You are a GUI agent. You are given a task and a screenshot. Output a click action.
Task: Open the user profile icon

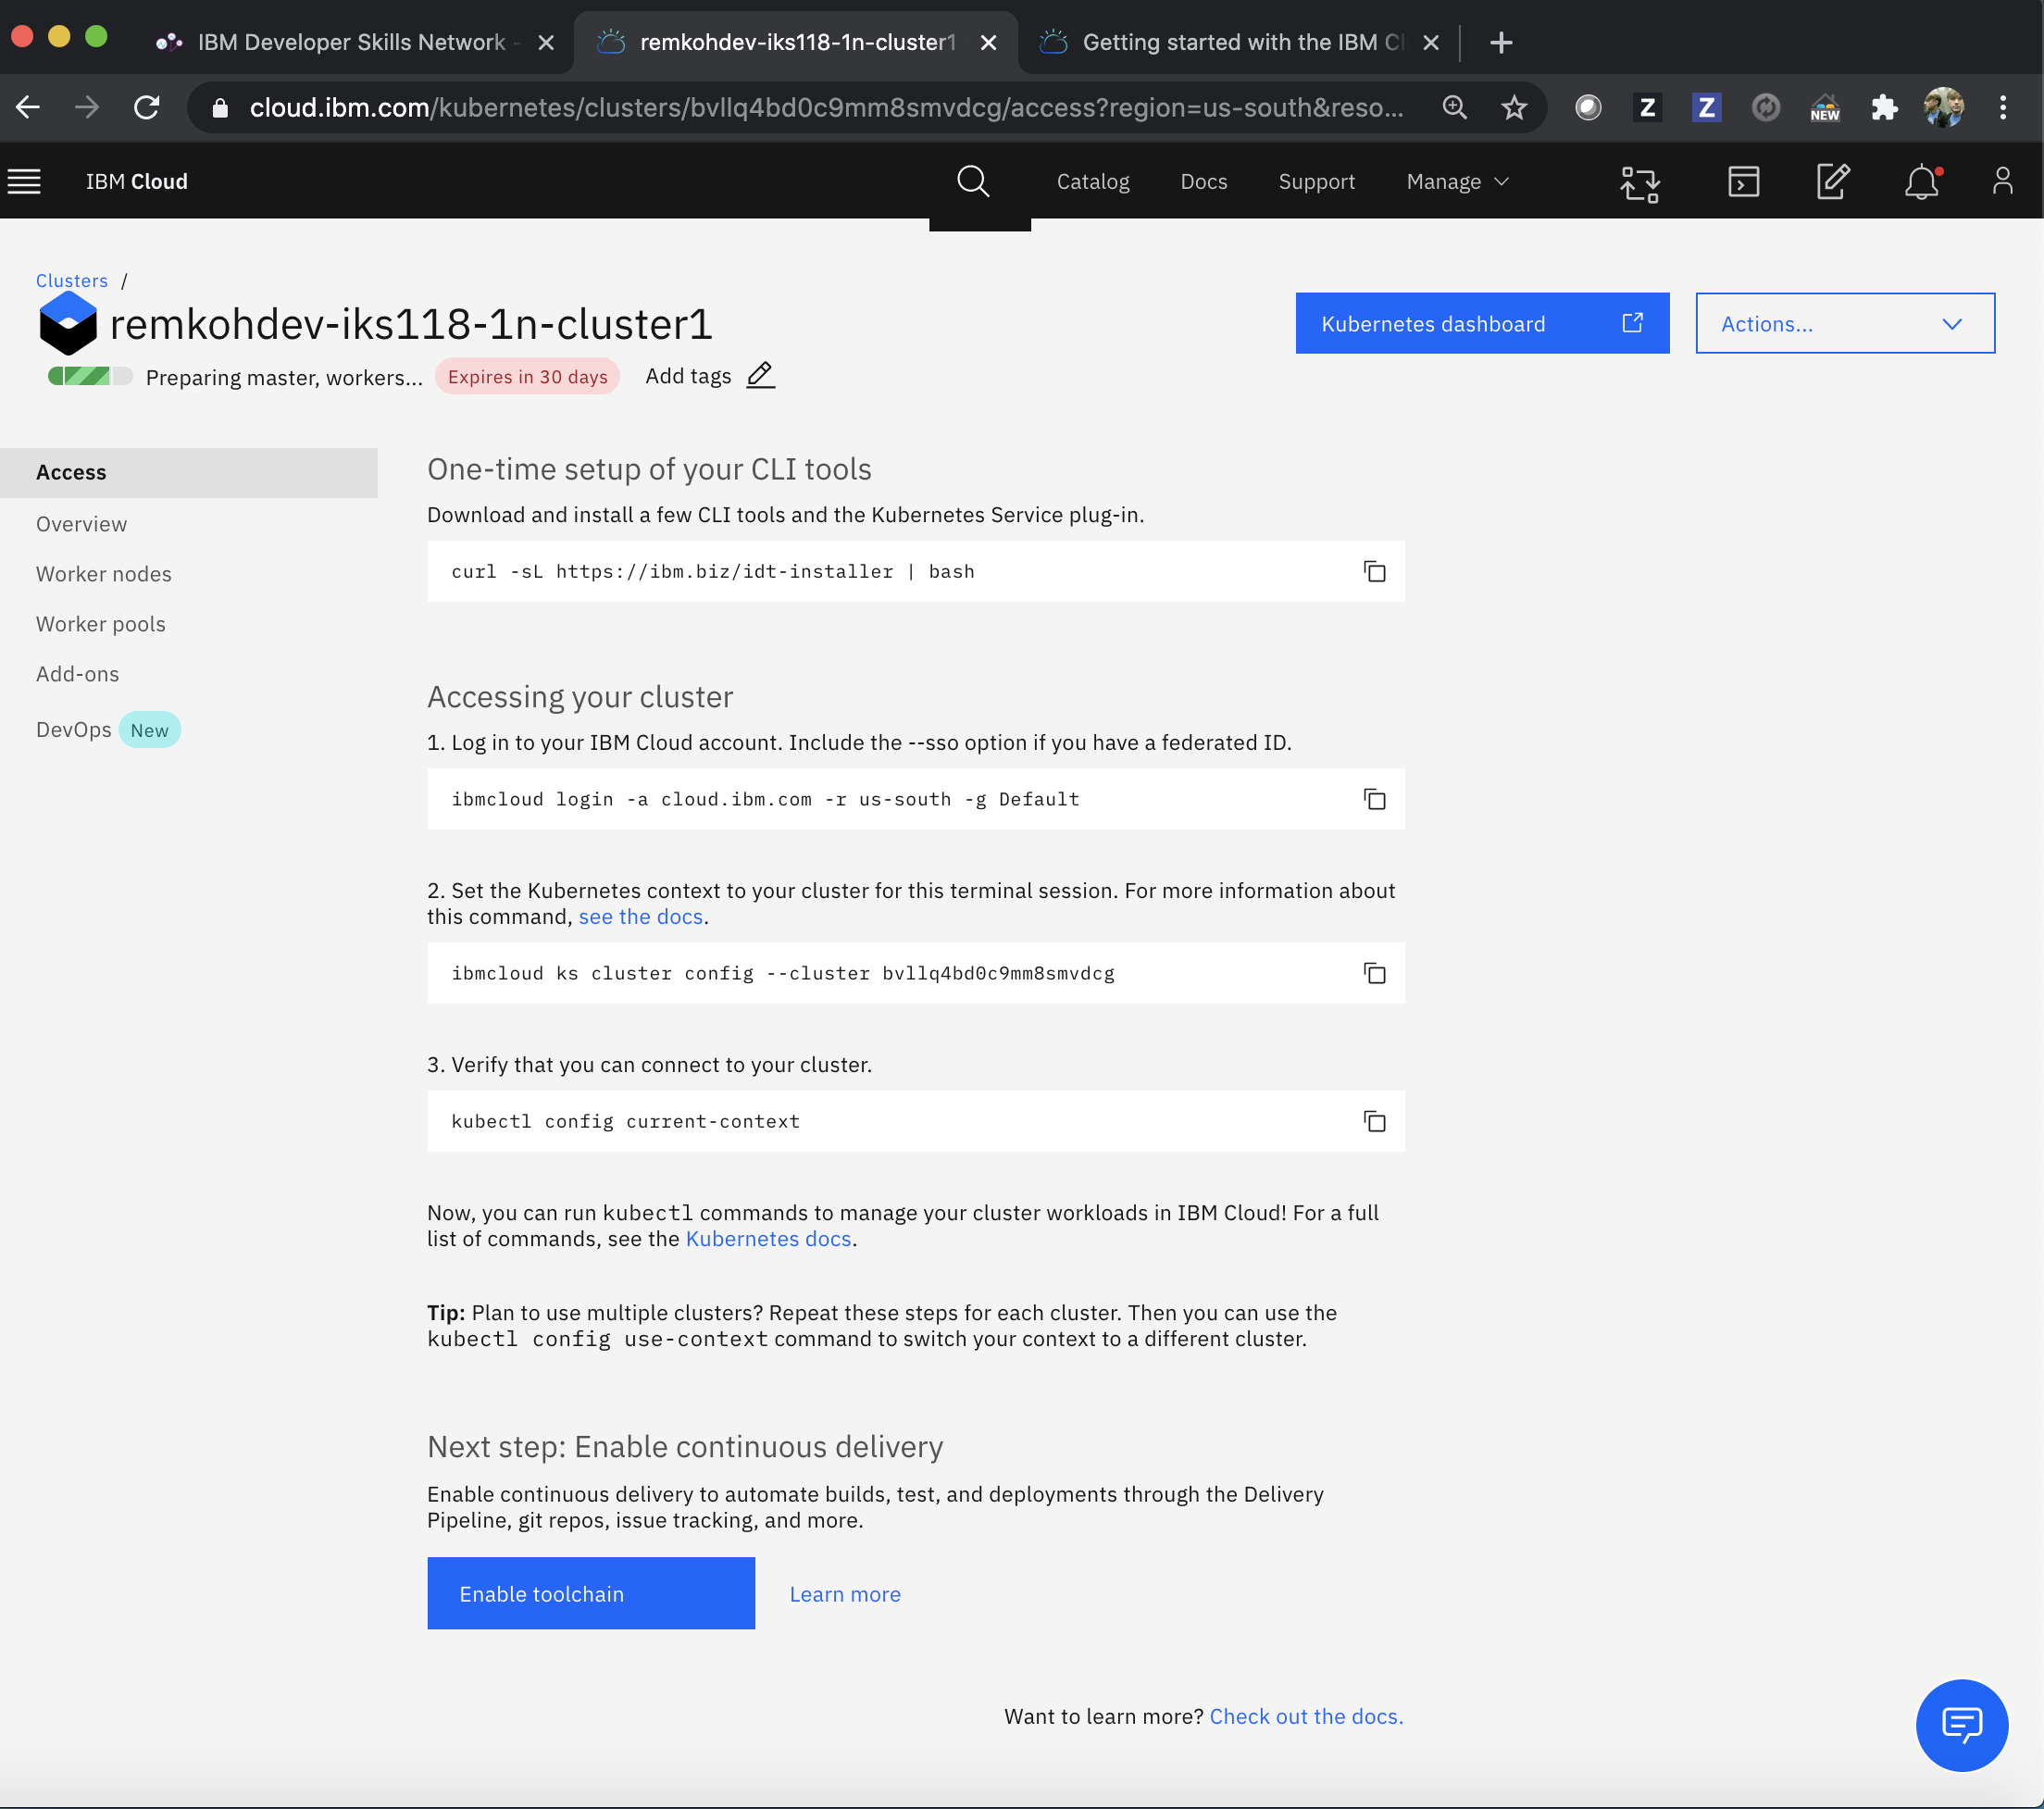tap(2002, 182)
